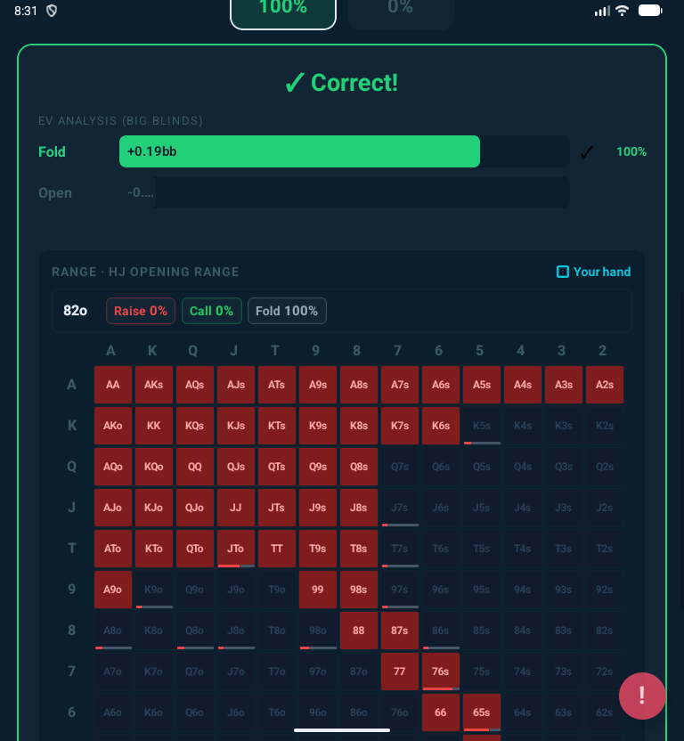The height and width of the screenshot is (741, 684).
Task: Tap the Wi-Fi status icon
Action: click(x=622, y=11)
